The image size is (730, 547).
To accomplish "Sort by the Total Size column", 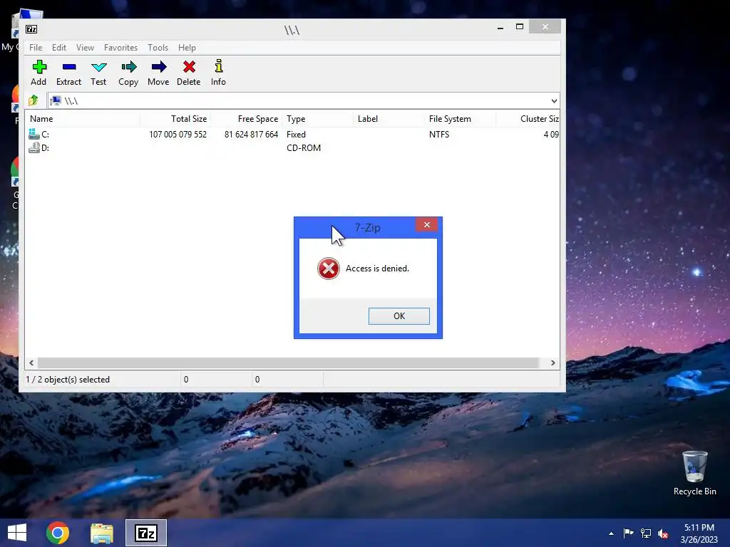I will click(x=175, y=119).
